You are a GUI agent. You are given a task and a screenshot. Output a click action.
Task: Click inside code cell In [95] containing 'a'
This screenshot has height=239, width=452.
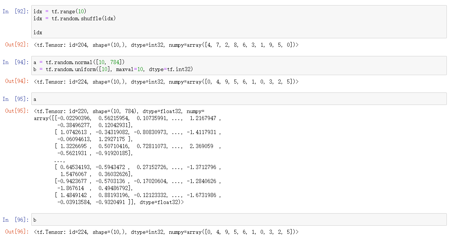pyautogui.click(x=239, y=99)
